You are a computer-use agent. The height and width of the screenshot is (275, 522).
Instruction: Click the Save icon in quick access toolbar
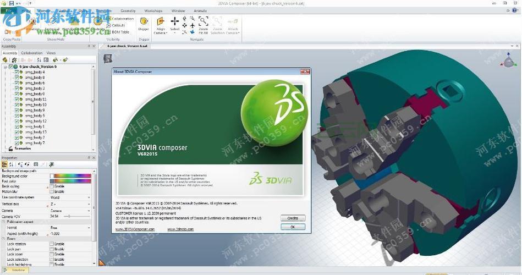(12, 3)
